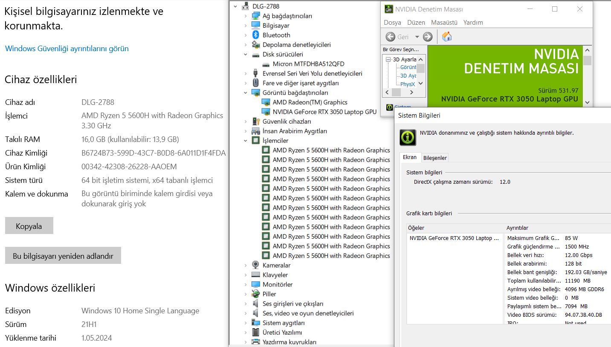Click the green info icon in Sistem Bilgileri
The width and height of the screenshot is (611, 347).
pyautogui.click(x=408, y=137)
